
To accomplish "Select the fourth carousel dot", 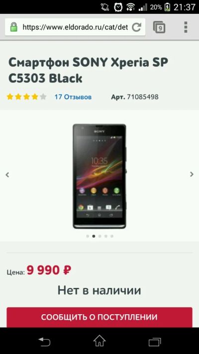I will 105,236.
